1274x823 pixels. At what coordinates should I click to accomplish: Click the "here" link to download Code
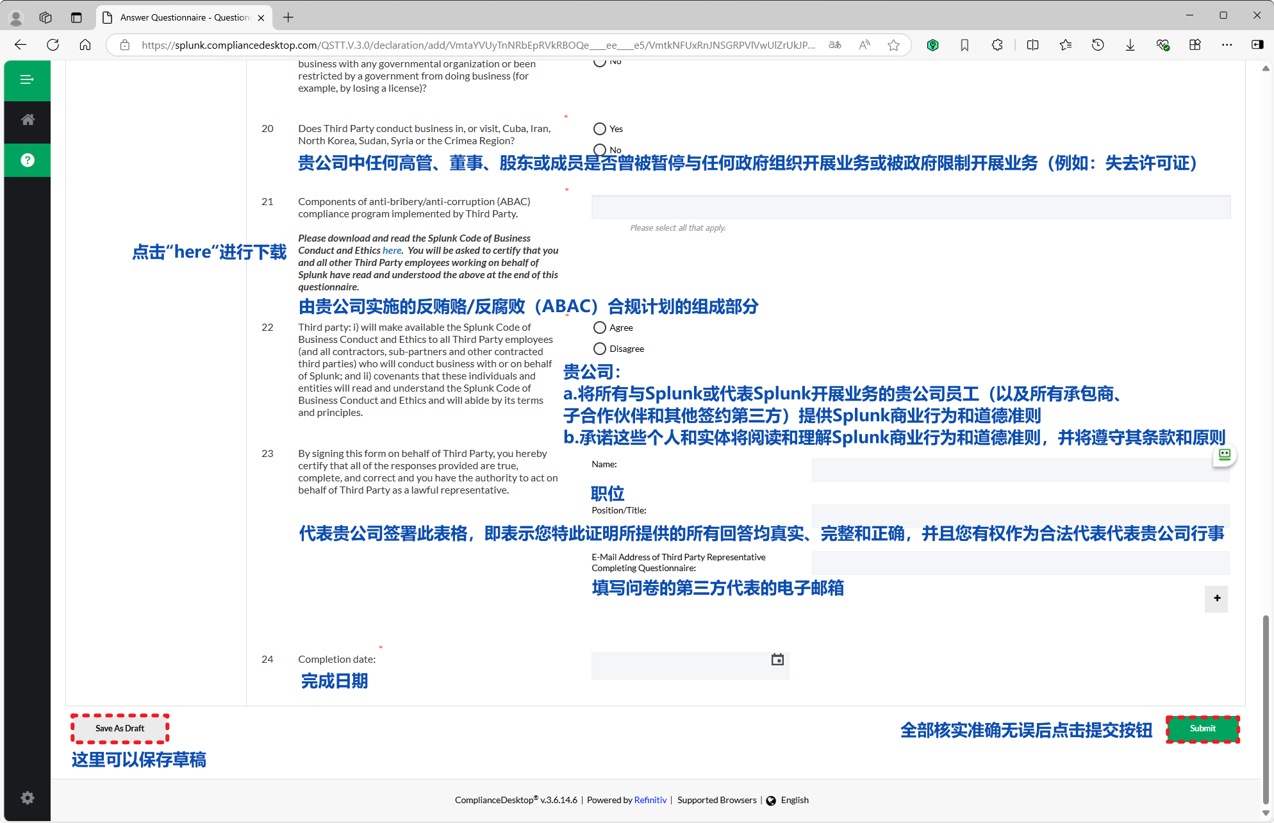[392, 250]
